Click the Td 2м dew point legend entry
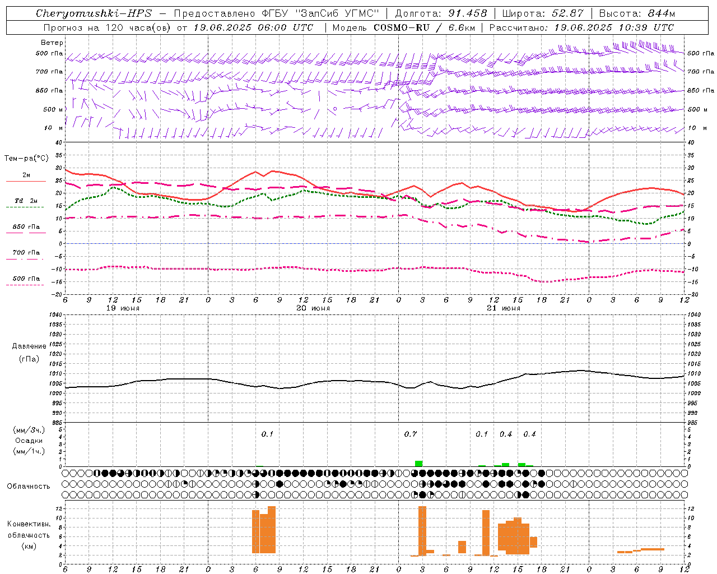 coord(26,202)
